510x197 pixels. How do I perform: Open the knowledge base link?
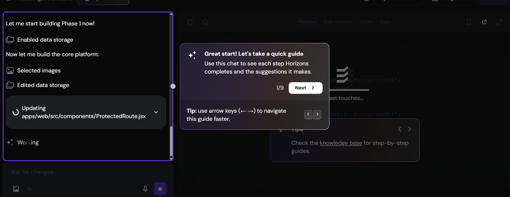tap(341, 143)
